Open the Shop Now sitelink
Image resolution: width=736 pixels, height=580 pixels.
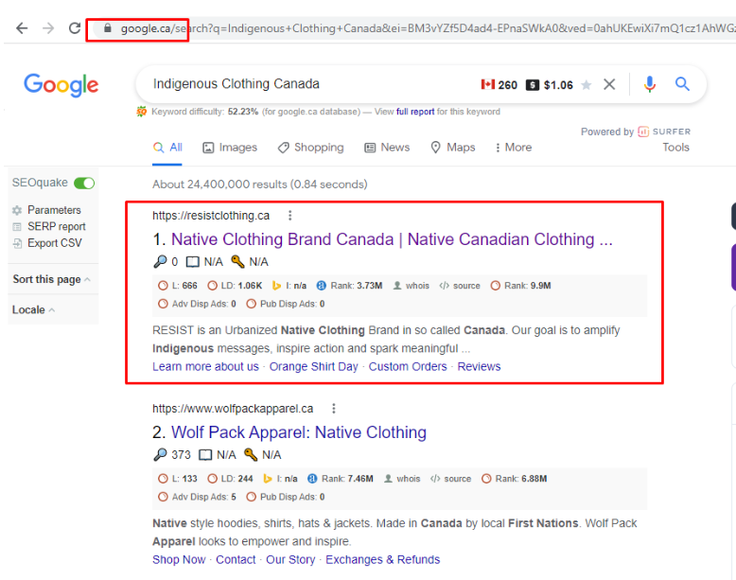pyautogui.click(x=179, y=560)
